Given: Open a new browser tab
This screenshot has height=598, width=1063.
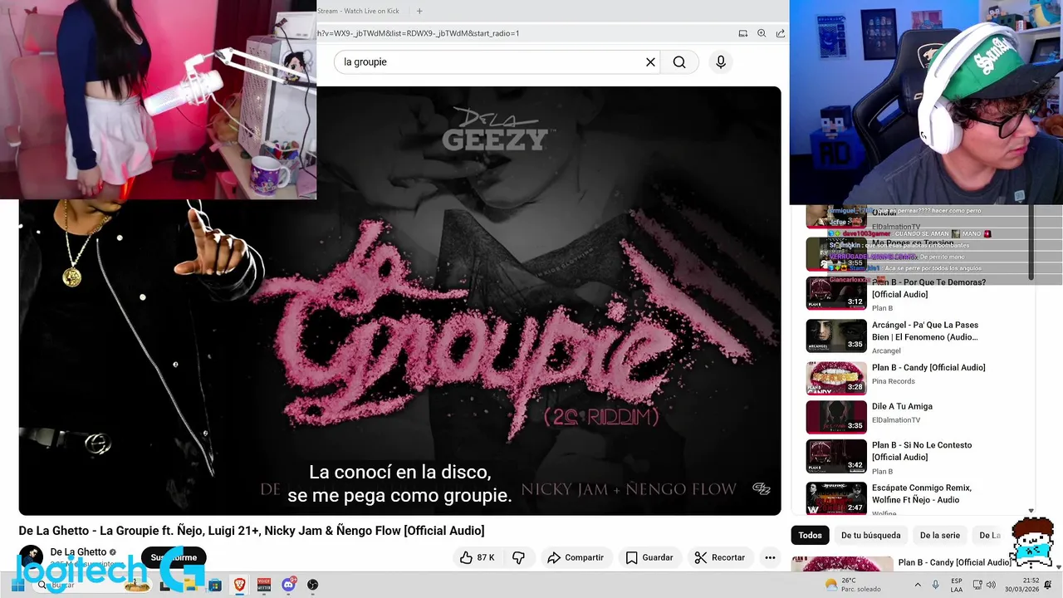Looking at the screenshot, I should (x=419, y=11).
